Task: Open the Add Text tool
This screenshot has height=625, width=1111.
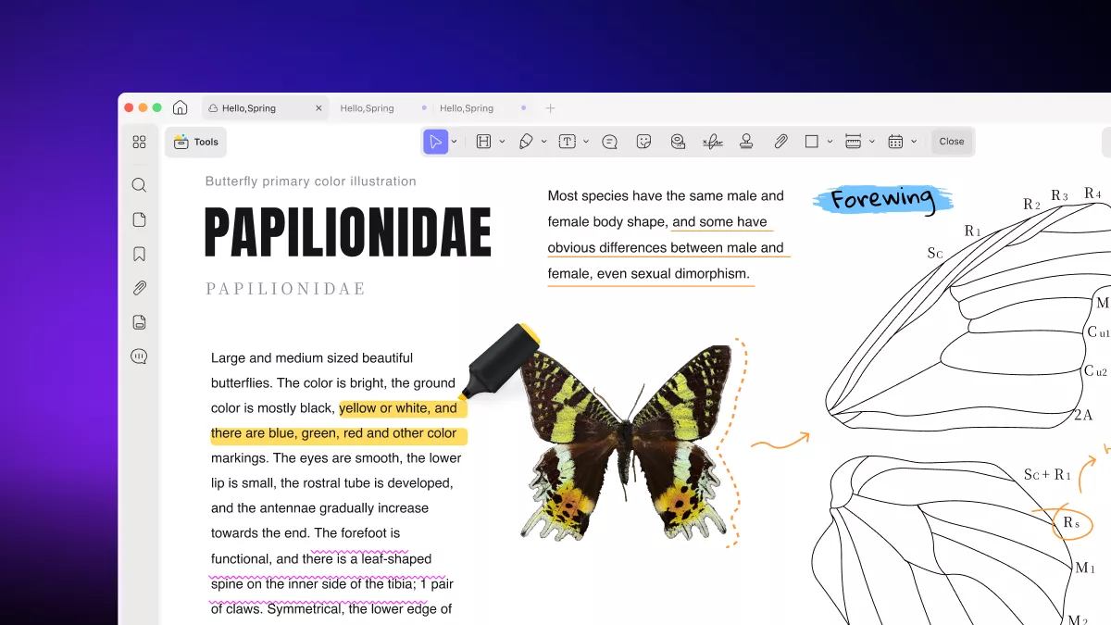Action: (568, 141)
